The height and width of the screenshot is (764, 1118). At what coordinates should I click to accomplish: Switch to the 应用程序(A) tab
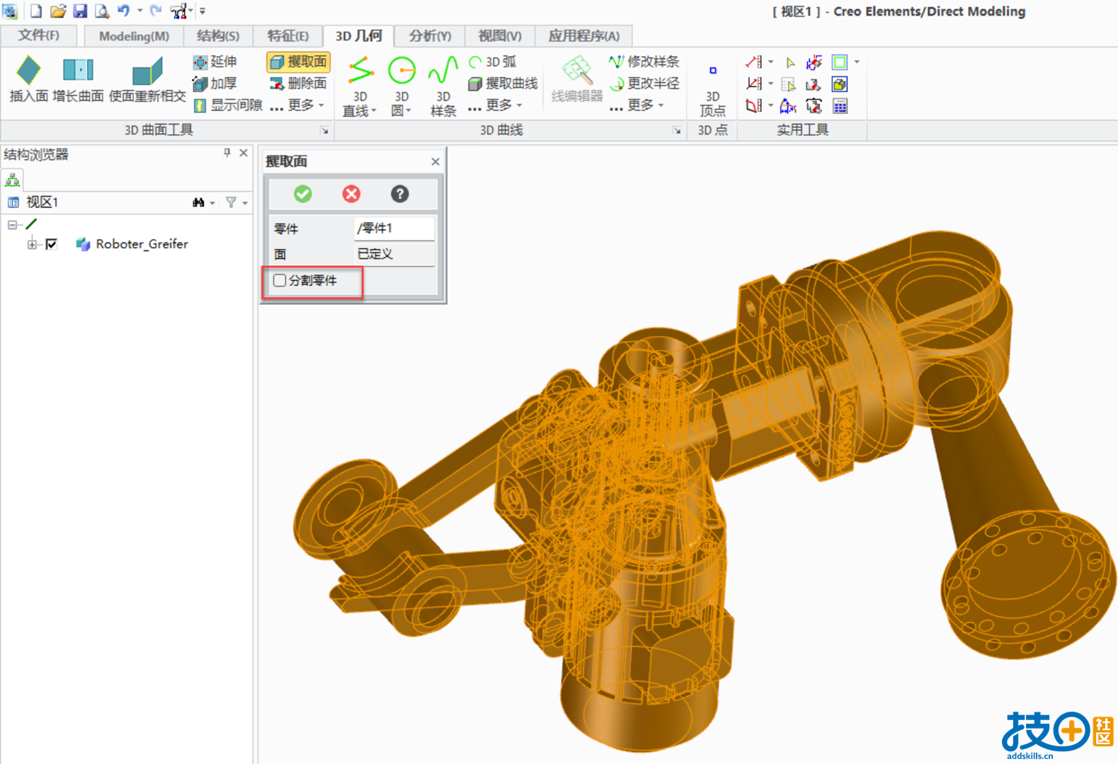[584, 36]
